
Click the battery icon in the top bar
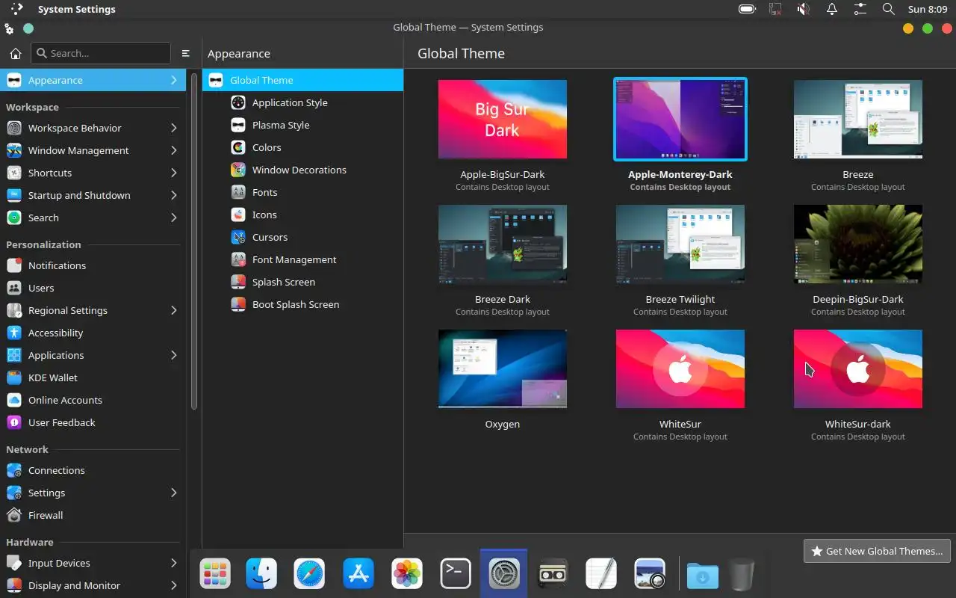click(747, 9)
